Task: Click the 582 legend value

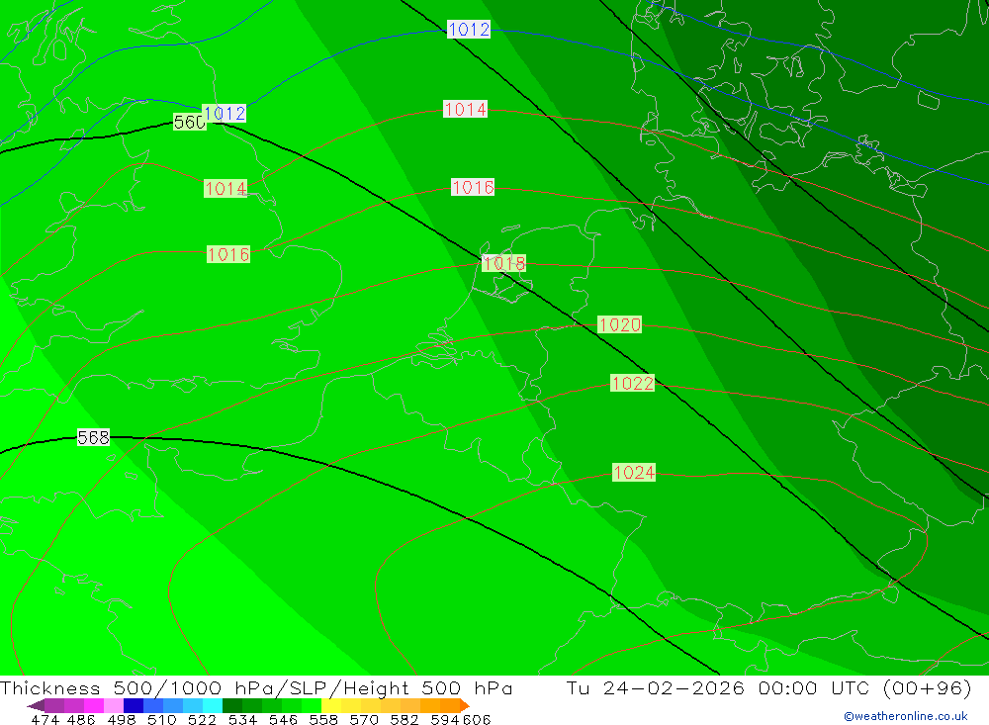Action: point(405,719)
